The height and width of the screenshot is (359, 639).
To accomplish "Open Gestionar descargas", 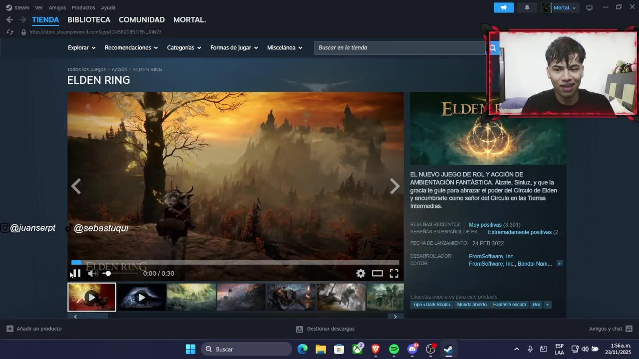I will click(325, 329).
